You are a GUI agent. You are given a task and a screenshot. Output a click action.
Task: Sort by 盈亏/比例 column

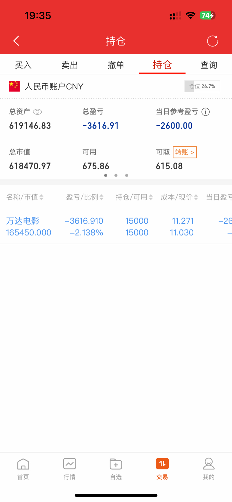(85, 197)
